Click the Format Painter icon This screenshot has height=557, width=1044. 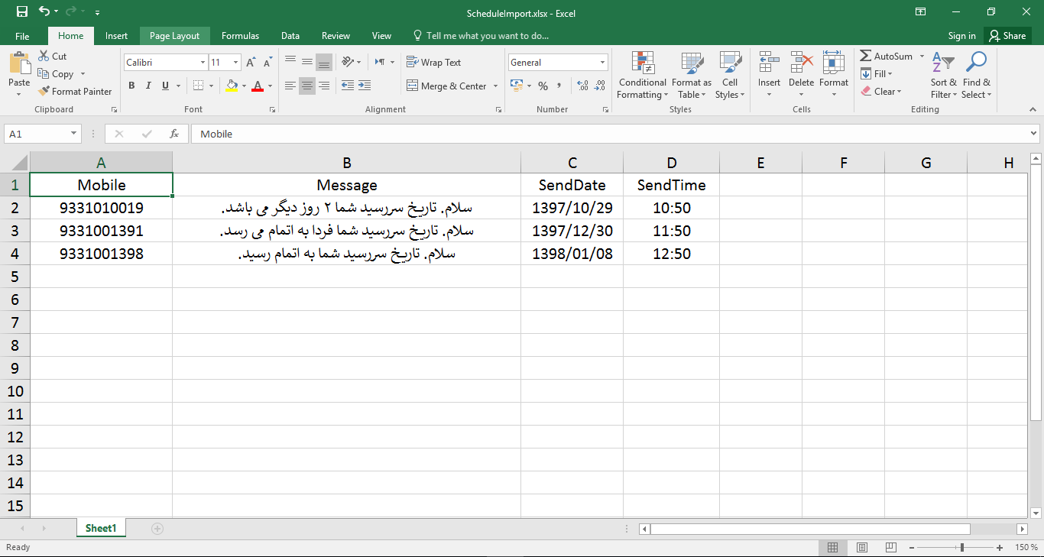pos(44,91)
